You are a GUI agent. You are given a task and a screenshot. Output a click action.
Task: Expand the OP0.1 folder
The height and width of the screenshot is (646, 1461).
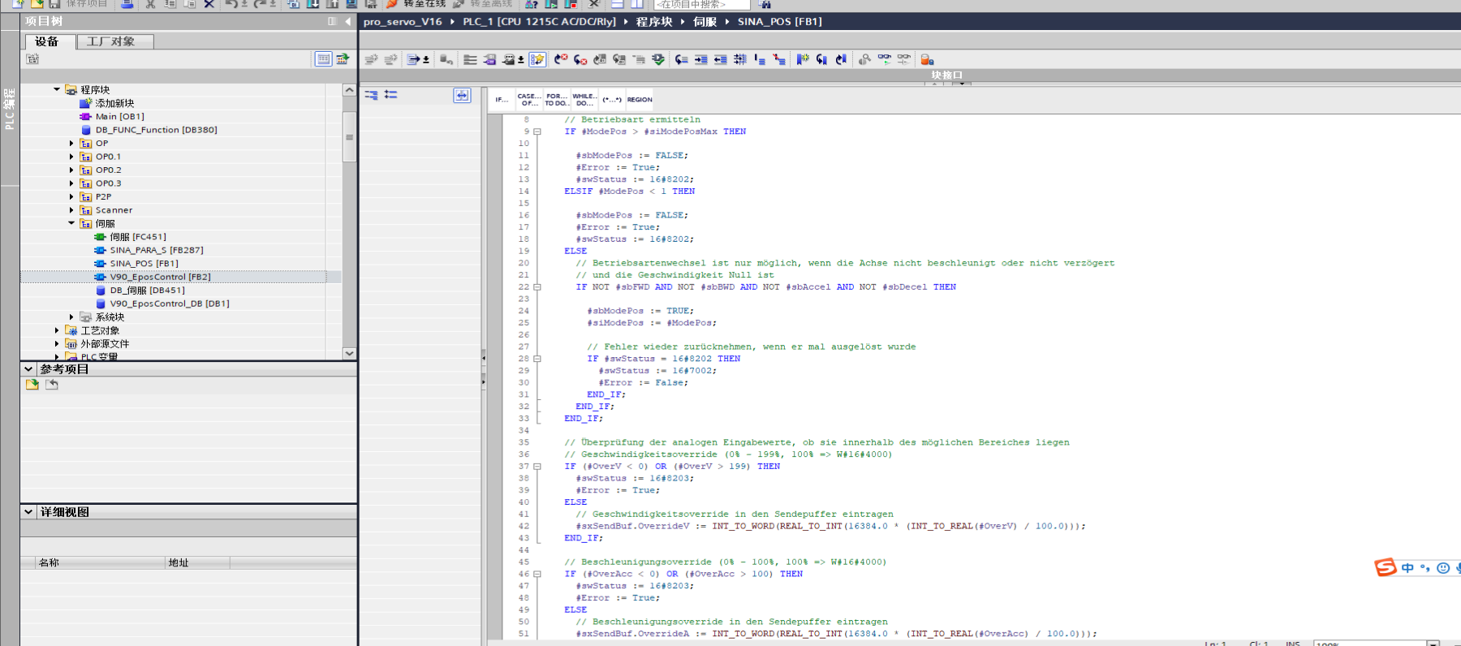pyautogui.click(x=71, y=157)
